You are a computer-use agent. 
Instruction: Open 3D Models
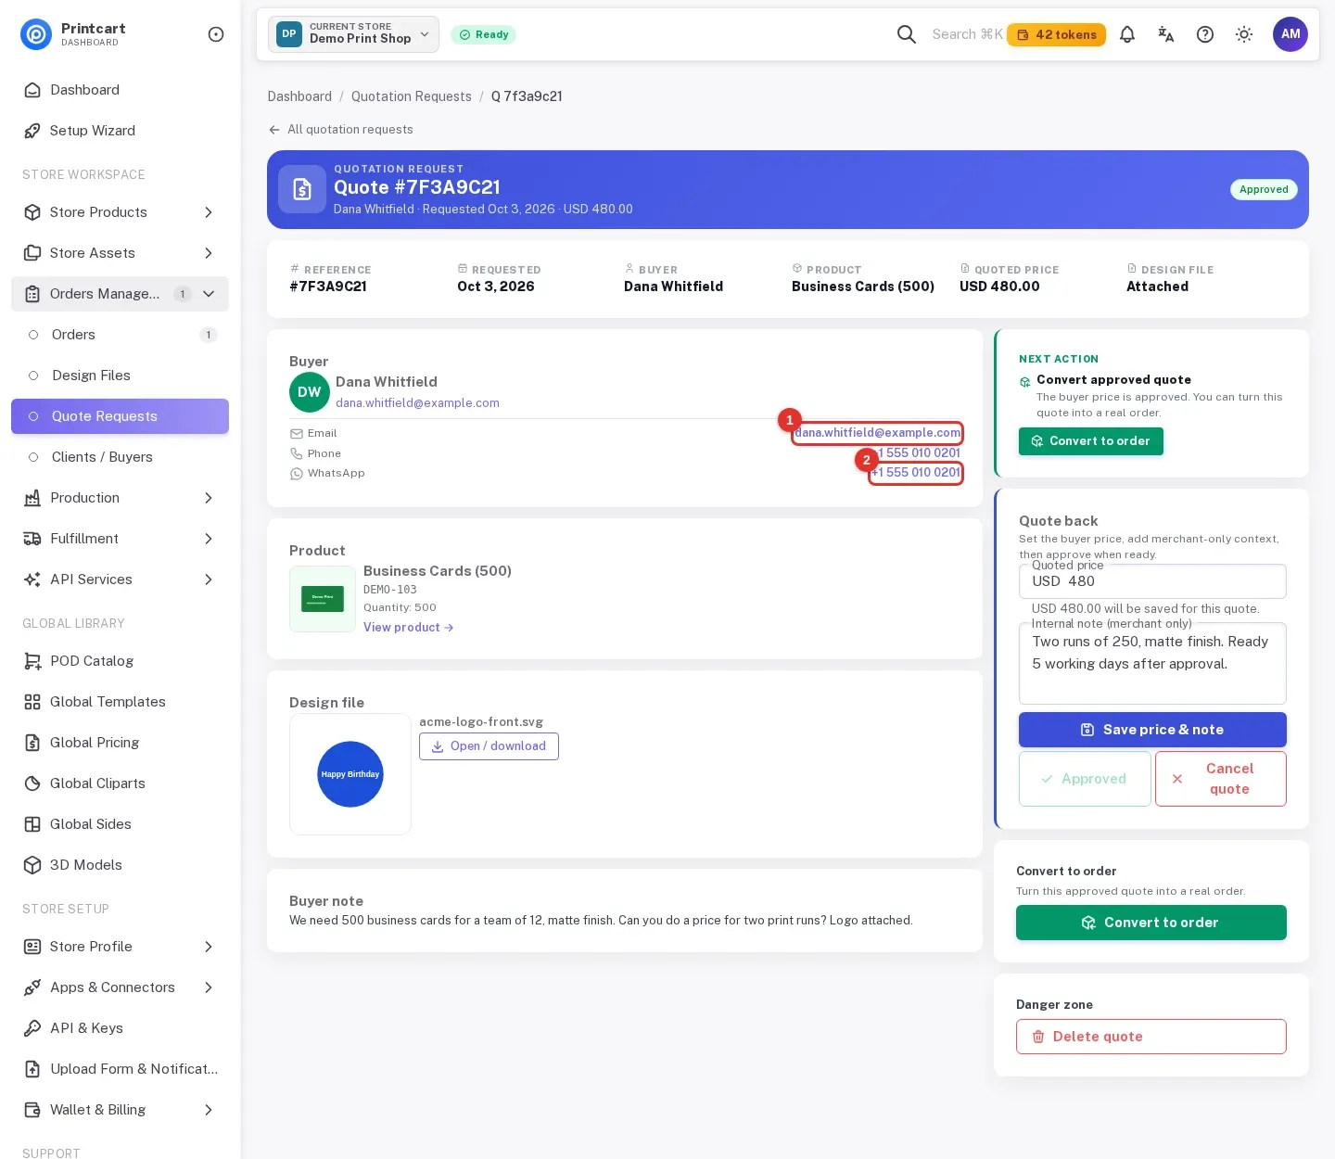(120, 865)
